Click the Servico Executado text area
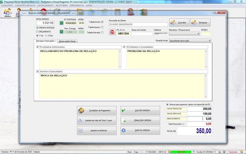Screen dimensions: 246x154 122,86
